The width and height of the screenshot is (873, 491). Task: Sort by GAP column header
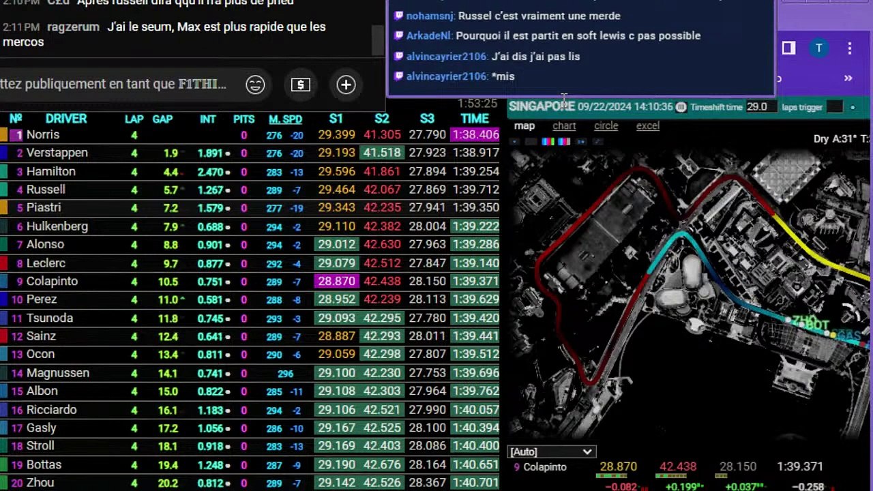[x=162, y=119]
